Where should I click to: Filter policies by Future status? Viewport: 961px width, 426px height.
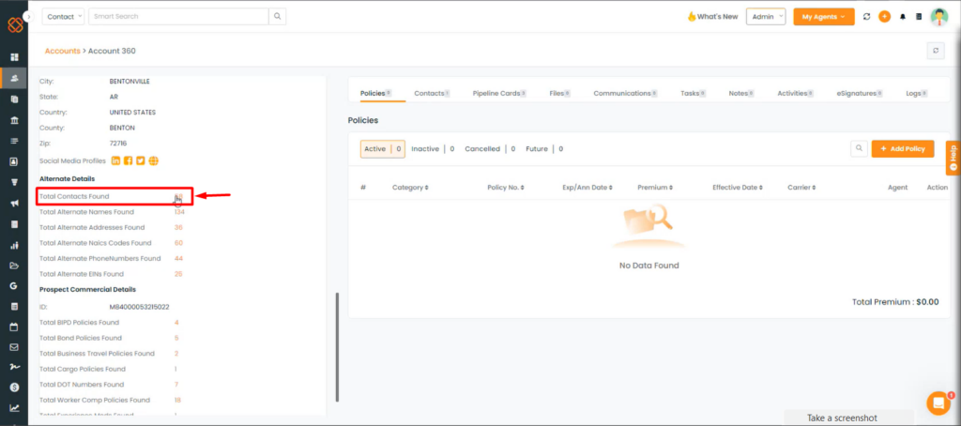(544, 149)
